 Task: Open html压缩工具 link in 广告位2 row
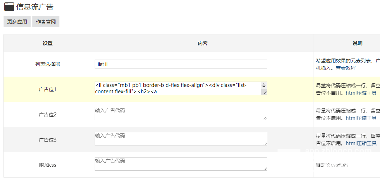(x=361, y=118)
